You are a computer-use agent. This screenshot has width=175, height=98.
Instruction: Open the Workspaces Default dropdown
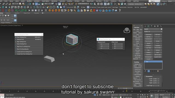pos(170,1)
